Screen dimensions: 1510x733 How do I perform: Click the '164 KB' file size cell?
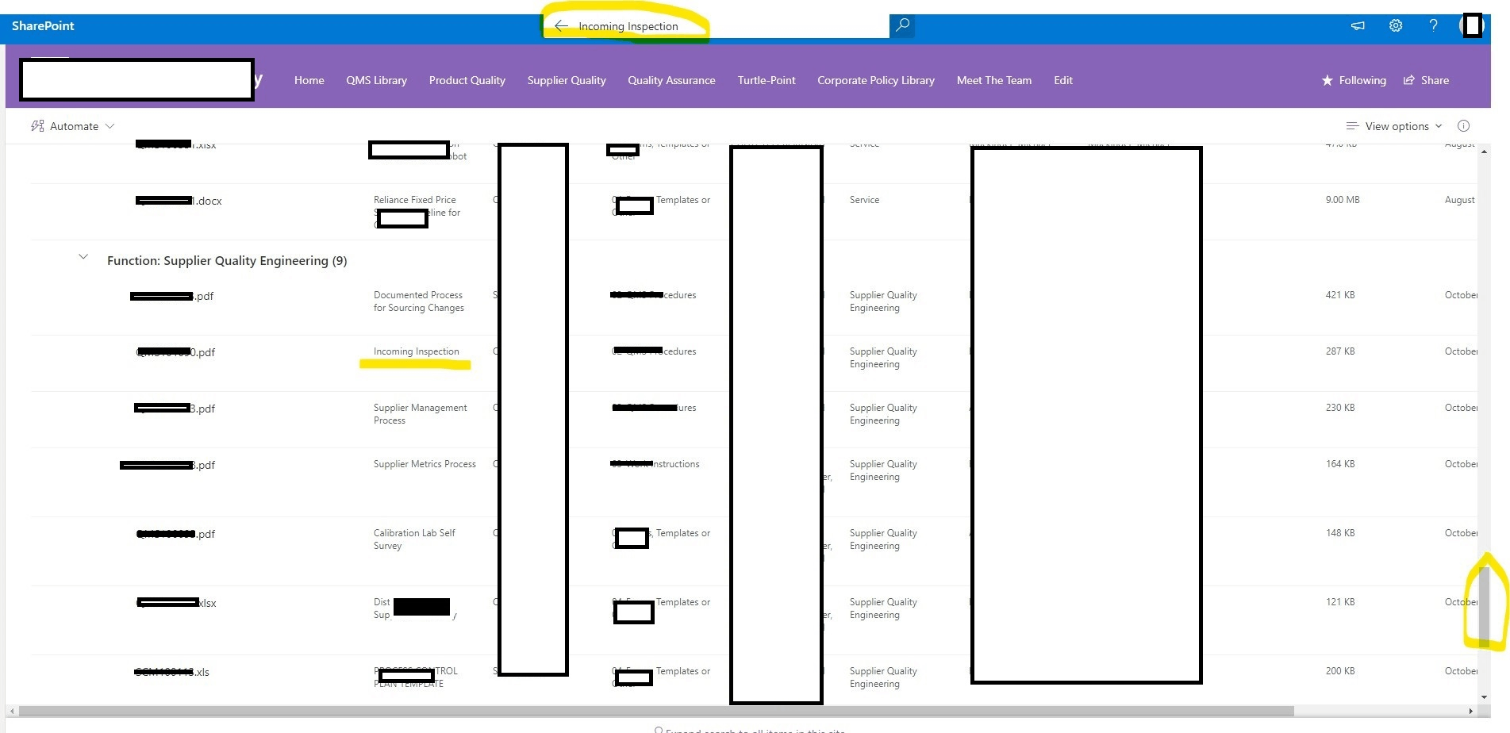point(1340,464)
